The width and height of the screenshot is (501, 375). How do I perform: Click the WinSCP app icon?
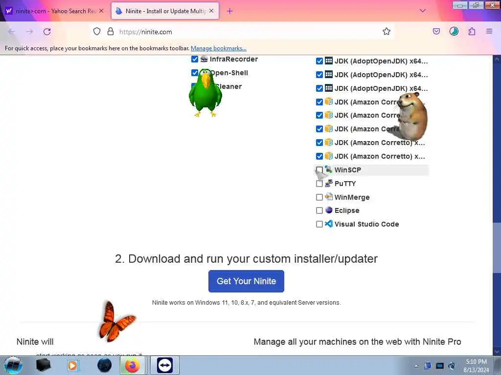point(329,169)
